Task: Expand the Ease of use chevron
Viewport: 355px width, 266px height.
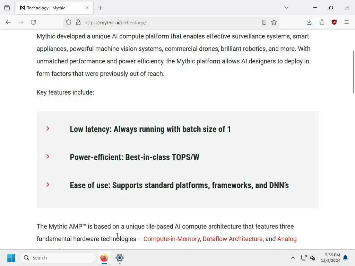Action: point(48,185)
